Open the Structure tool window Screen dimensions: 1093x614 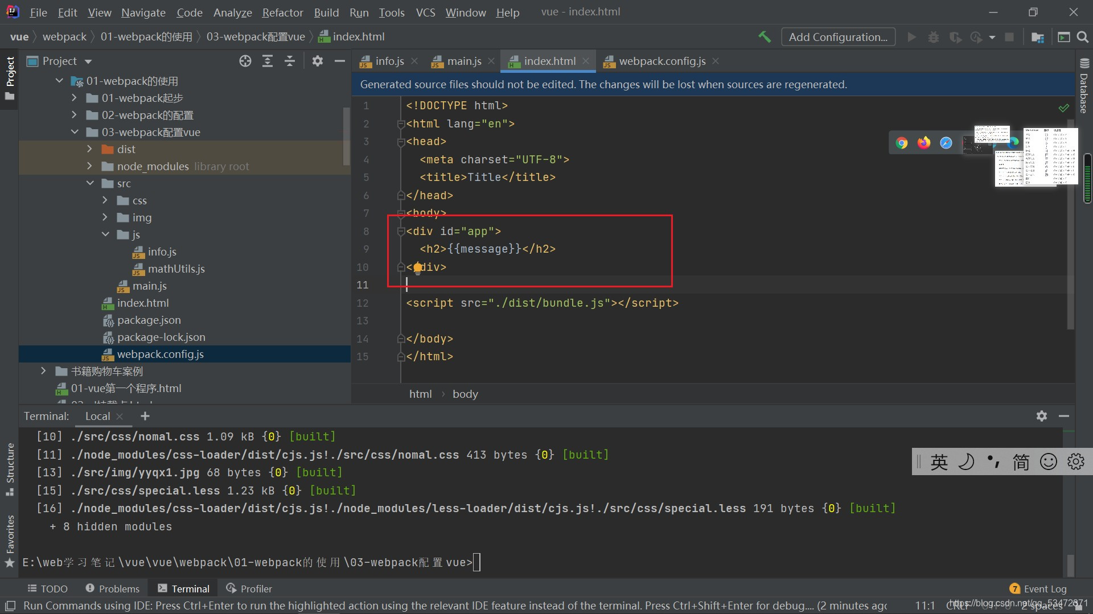10,469
